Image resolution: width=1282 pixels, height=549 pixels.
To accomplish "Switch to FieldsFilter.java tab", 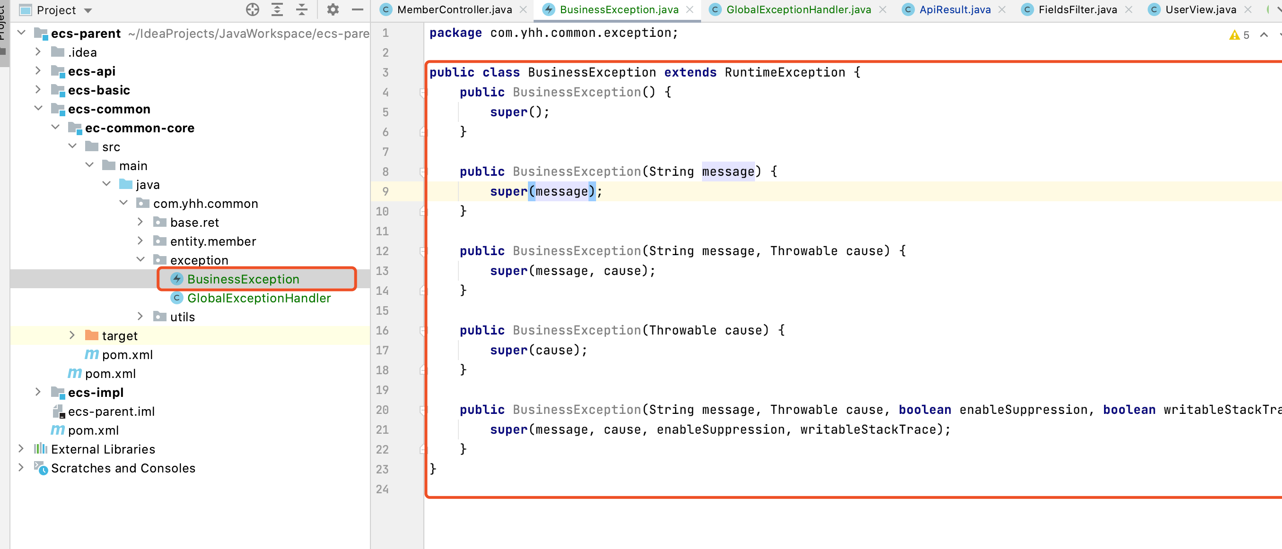I will (1077, 9).
